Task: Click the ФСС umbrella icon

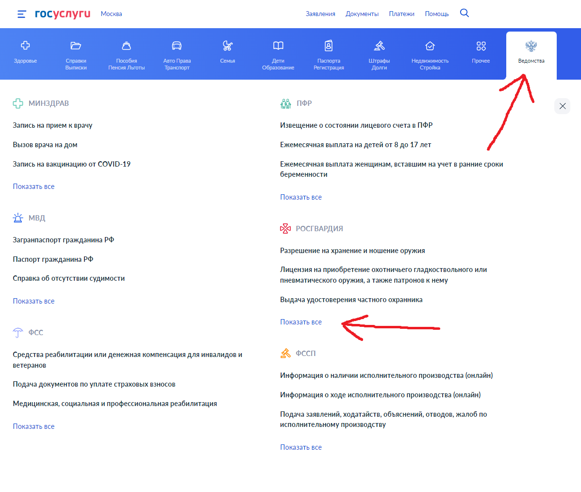Action: pos(18,333)
